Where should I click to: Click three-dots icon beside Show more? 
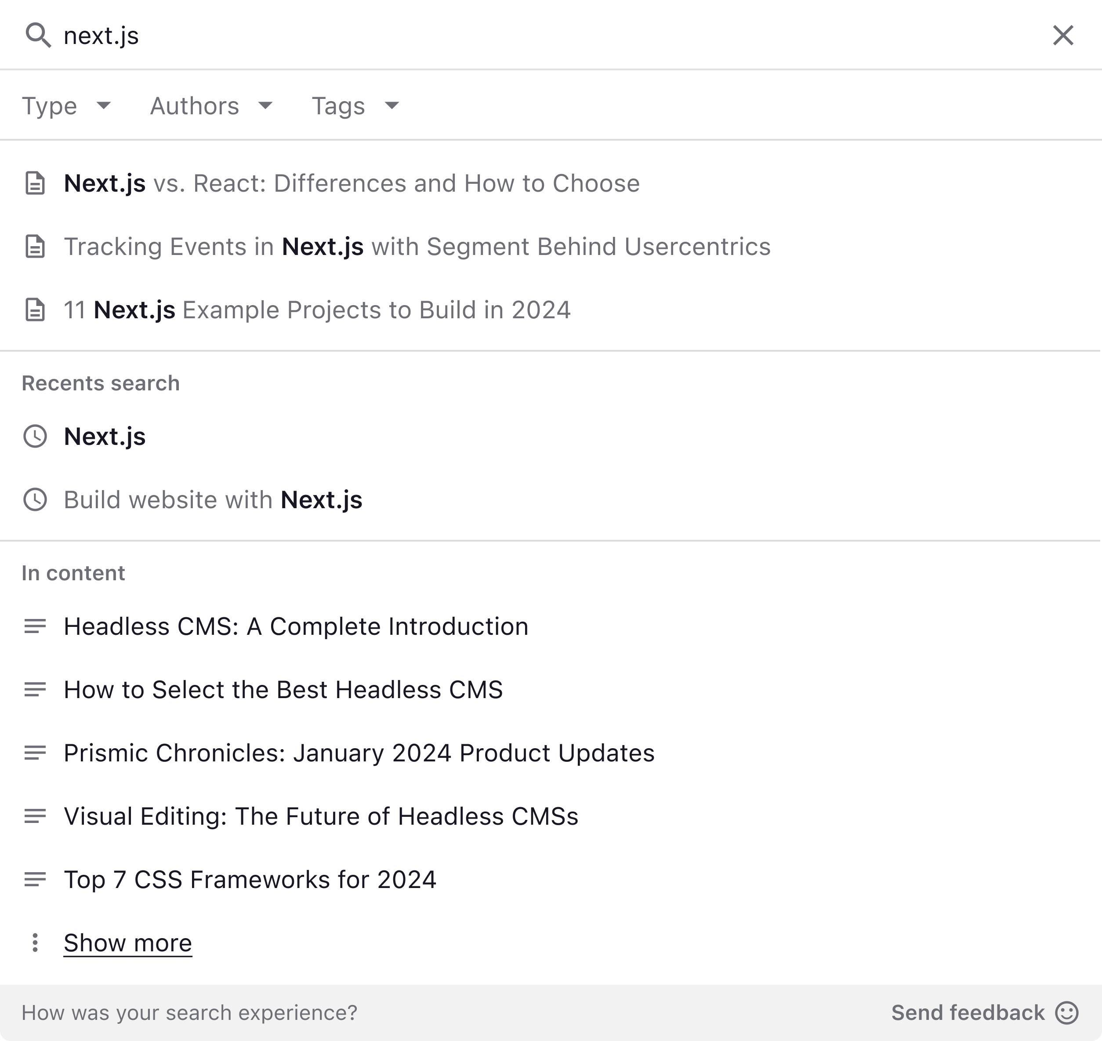click(x=35, y=943)
